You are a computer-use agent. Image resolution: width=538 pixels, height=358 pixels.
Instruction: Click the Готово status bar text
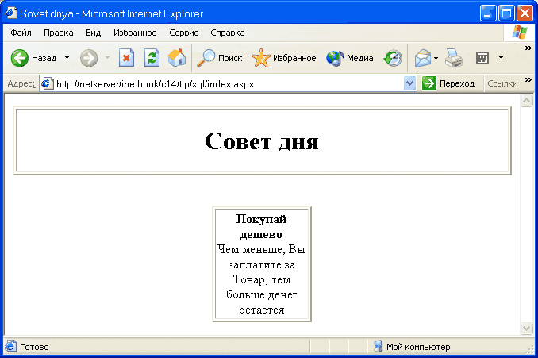(x=34, y=347)
